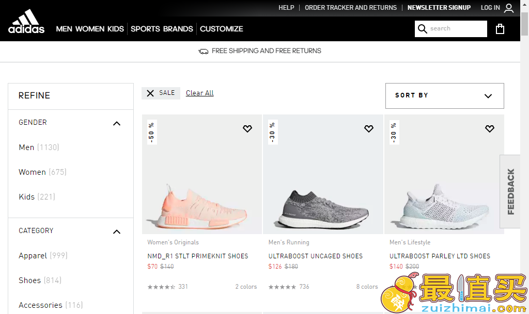Open the account profile icon
529x314 pixels.
(509, 8)
